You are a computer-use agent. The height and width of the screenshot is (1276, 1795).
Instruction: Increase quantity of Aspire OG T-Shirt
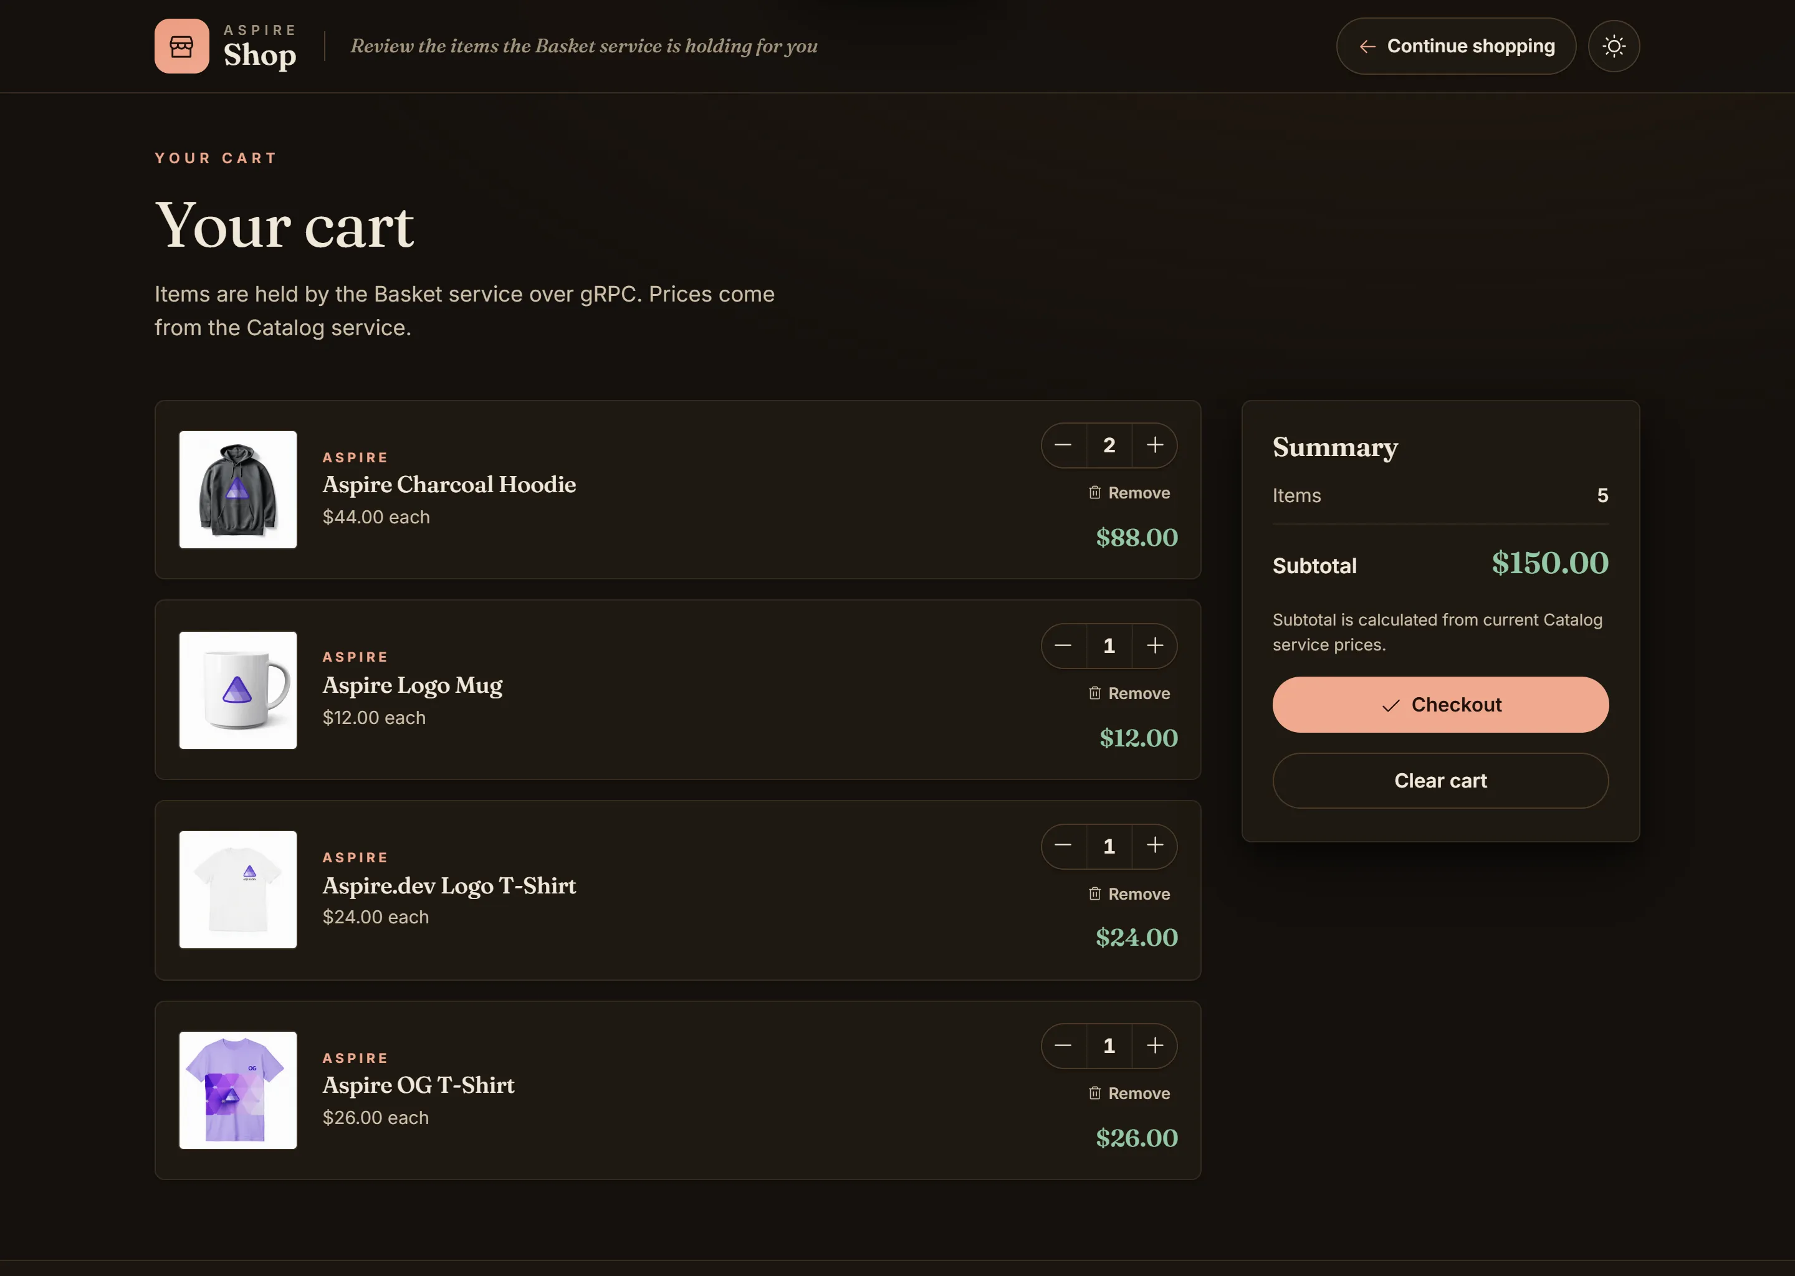(1154, 1046)
